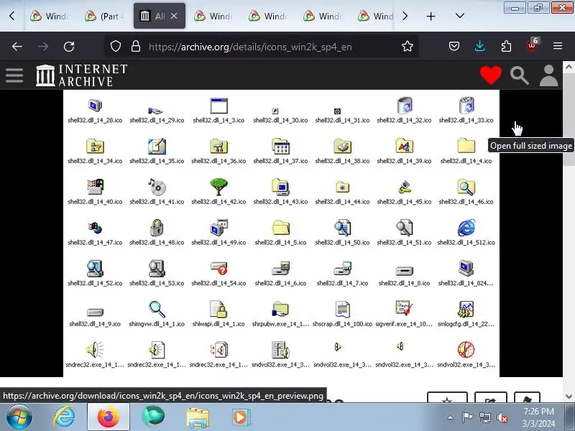The width and height of the screenshot is (575, 431).
Task: Click the label shell32.dll_14_3.ico
Action: point(218,120)
